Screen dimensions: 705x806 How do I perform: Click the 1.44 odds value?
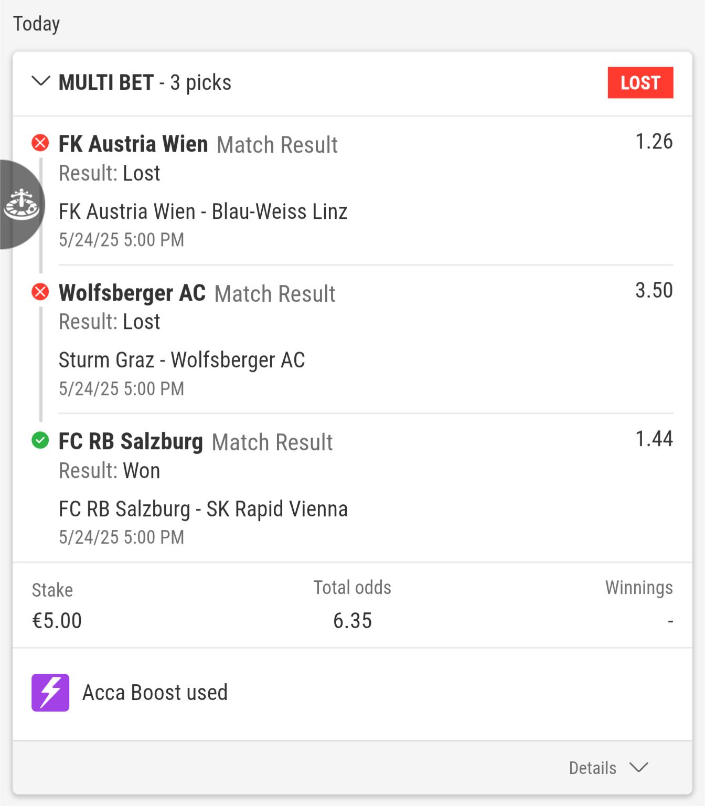[x=654, y=439]
